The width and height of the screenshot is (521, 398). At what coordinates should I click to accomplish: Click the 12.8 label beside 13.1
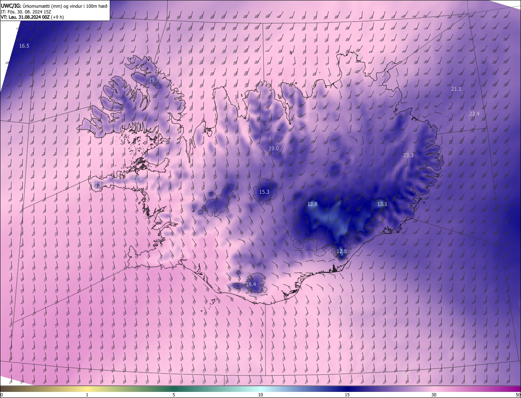pyautogui.click(x=312, y=204)
